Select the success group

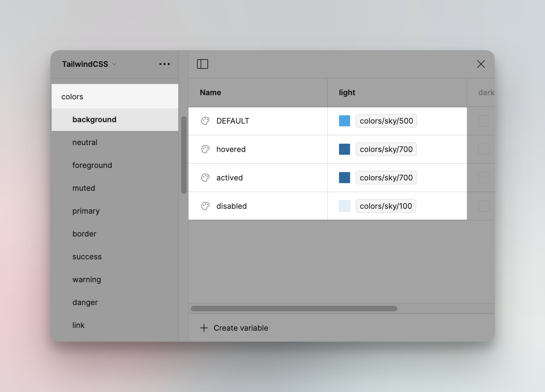pos(115,257)
